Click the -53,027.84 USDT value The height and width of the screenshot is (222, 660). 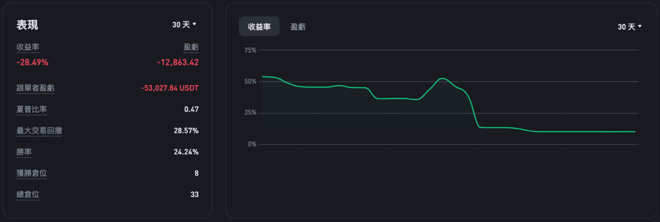169,88
